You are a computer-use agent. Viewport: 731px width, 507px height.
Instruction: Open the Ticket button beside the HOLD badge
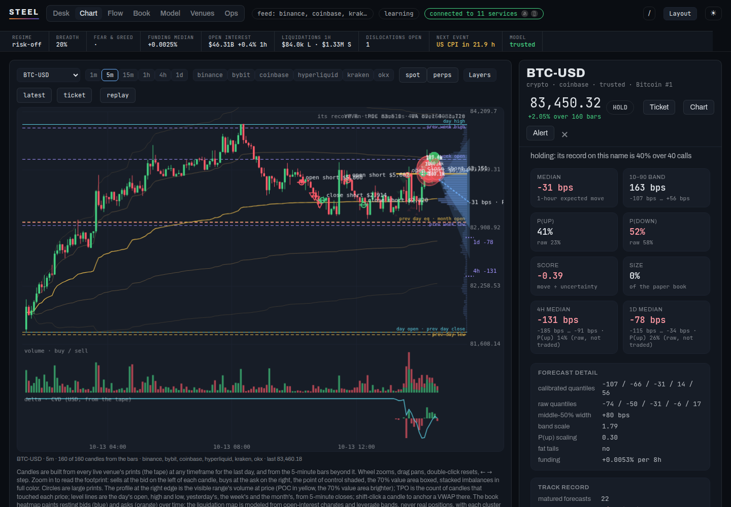point(659,107)
